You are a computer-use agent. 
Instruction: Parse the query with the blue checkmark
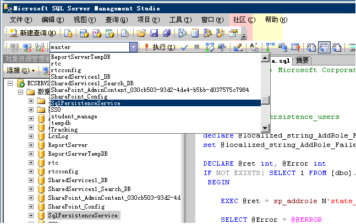click(184, 47)
